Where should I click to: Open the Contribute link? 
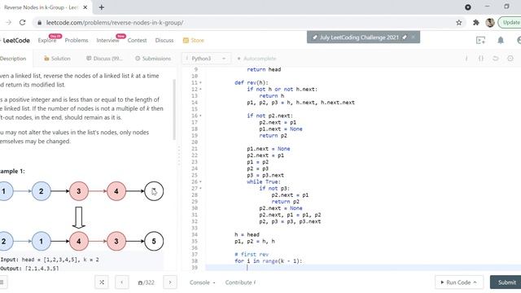[240, 282]
